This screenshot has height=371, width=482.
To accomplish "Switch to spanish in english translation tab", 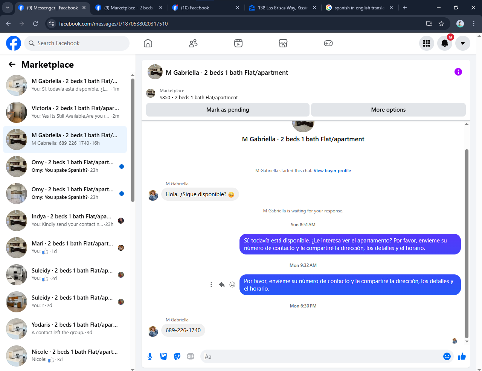I will pos(359,8).
